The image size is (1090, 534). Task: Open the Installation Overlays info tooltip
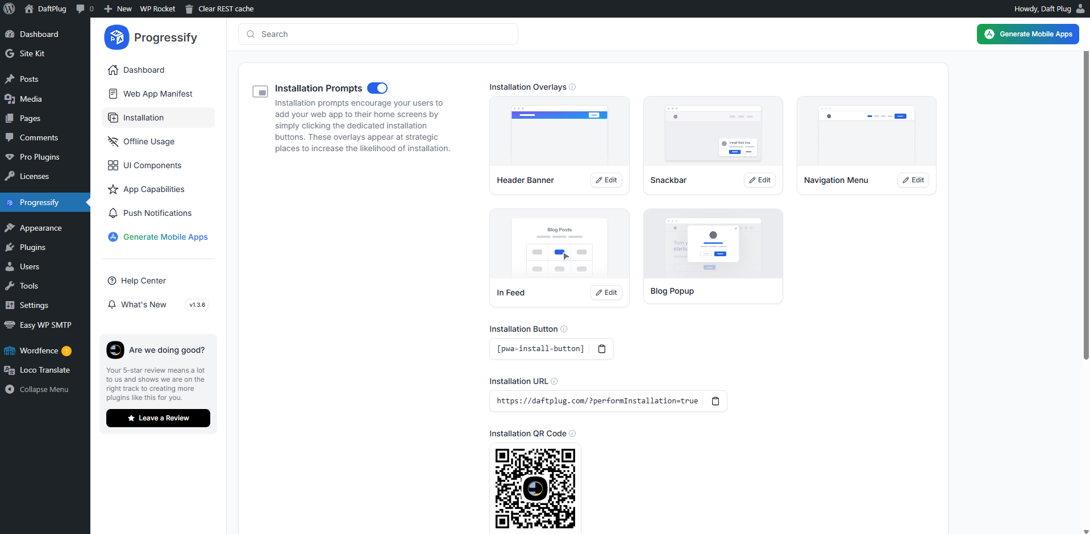pyautogui.click(x=572, y=87)
